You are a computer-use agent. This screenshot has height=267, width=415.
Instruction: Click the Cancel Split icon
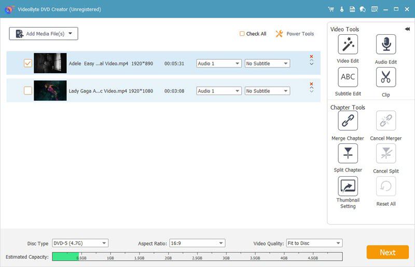[386, 153]
